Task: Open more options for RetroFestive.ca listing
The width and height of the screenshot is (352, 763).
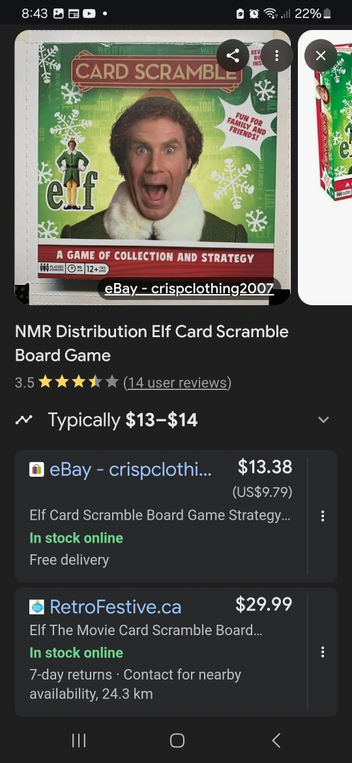Action: point(323,652)
